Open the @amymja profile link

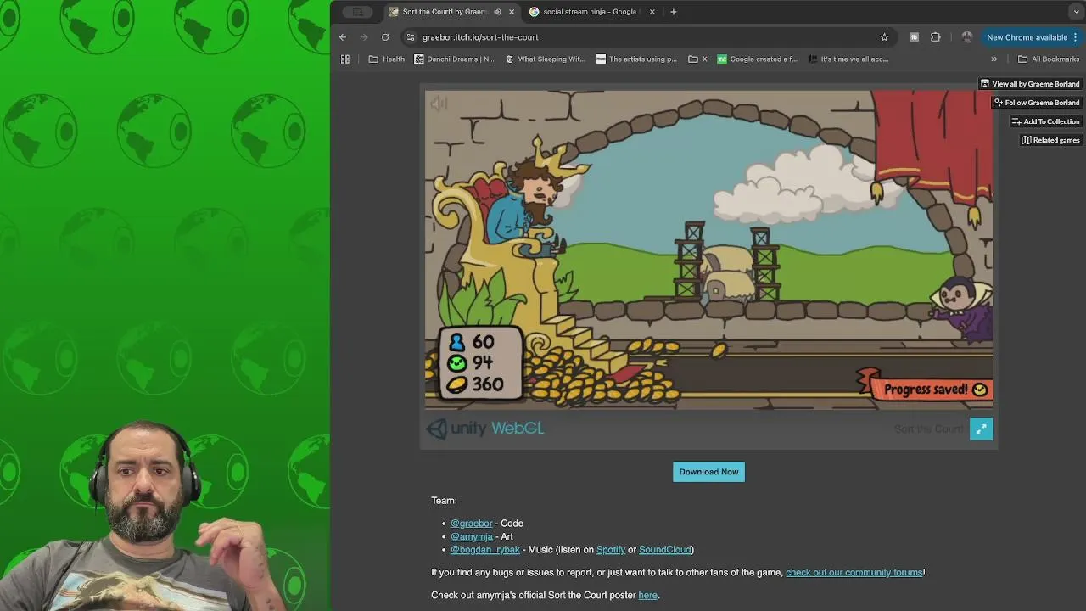[471, 536]
